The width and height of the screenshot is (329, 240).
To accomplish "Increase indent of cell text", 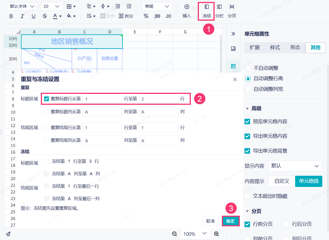I will pos(129,6).
